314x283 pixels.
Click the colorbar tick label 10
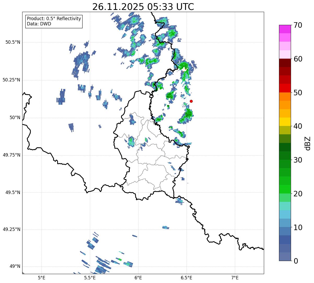[298, 227]
